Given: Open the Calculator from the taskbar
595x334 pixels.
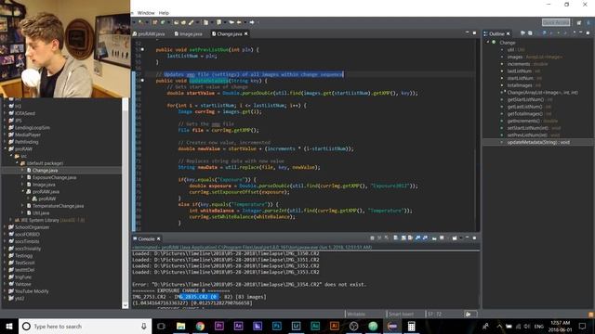Looking at the screenshot, I should 411,326.
